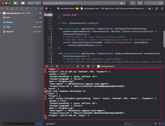Select UserAgentDemo process in debug bar
Image resolution: width=165 pixels, height=126 pixels.
coord(106,66)
